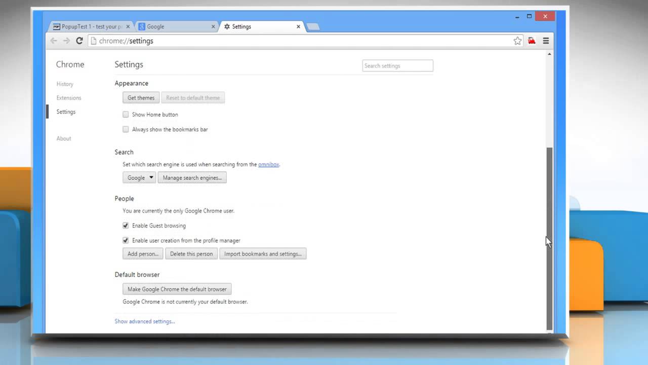The image size is (648, 365).
Task: Bookmark this page with the star icon
Action: pos(517,41)
